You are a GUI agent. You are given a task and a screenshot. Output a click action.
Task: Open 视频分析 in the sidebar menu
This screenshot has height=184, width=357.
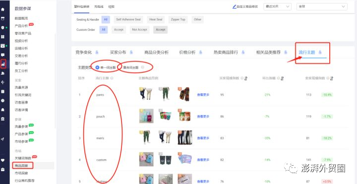tap(21, 41)
